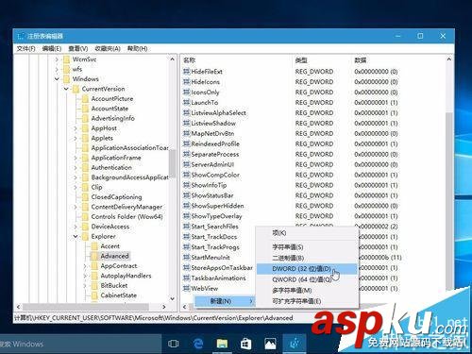
Task: Expand the WcmSvc tree node
Action: pyautogui.click(x=57, y=59)
